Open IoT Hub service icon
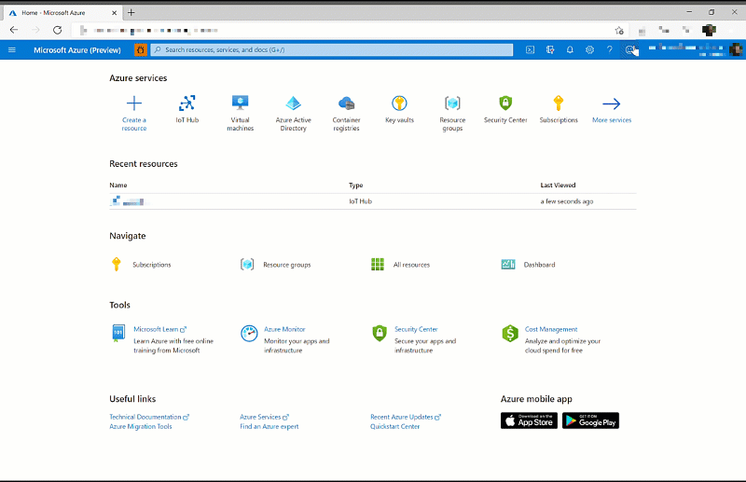 pyautogui.click(x=187, y=103)
